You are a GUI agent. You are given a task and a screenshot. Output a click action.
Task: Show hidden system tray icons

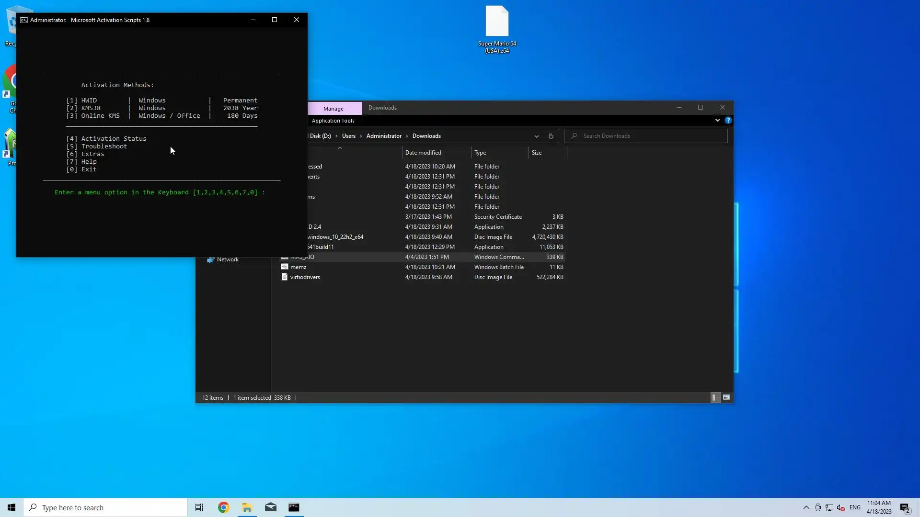click(x=806, y=507)
